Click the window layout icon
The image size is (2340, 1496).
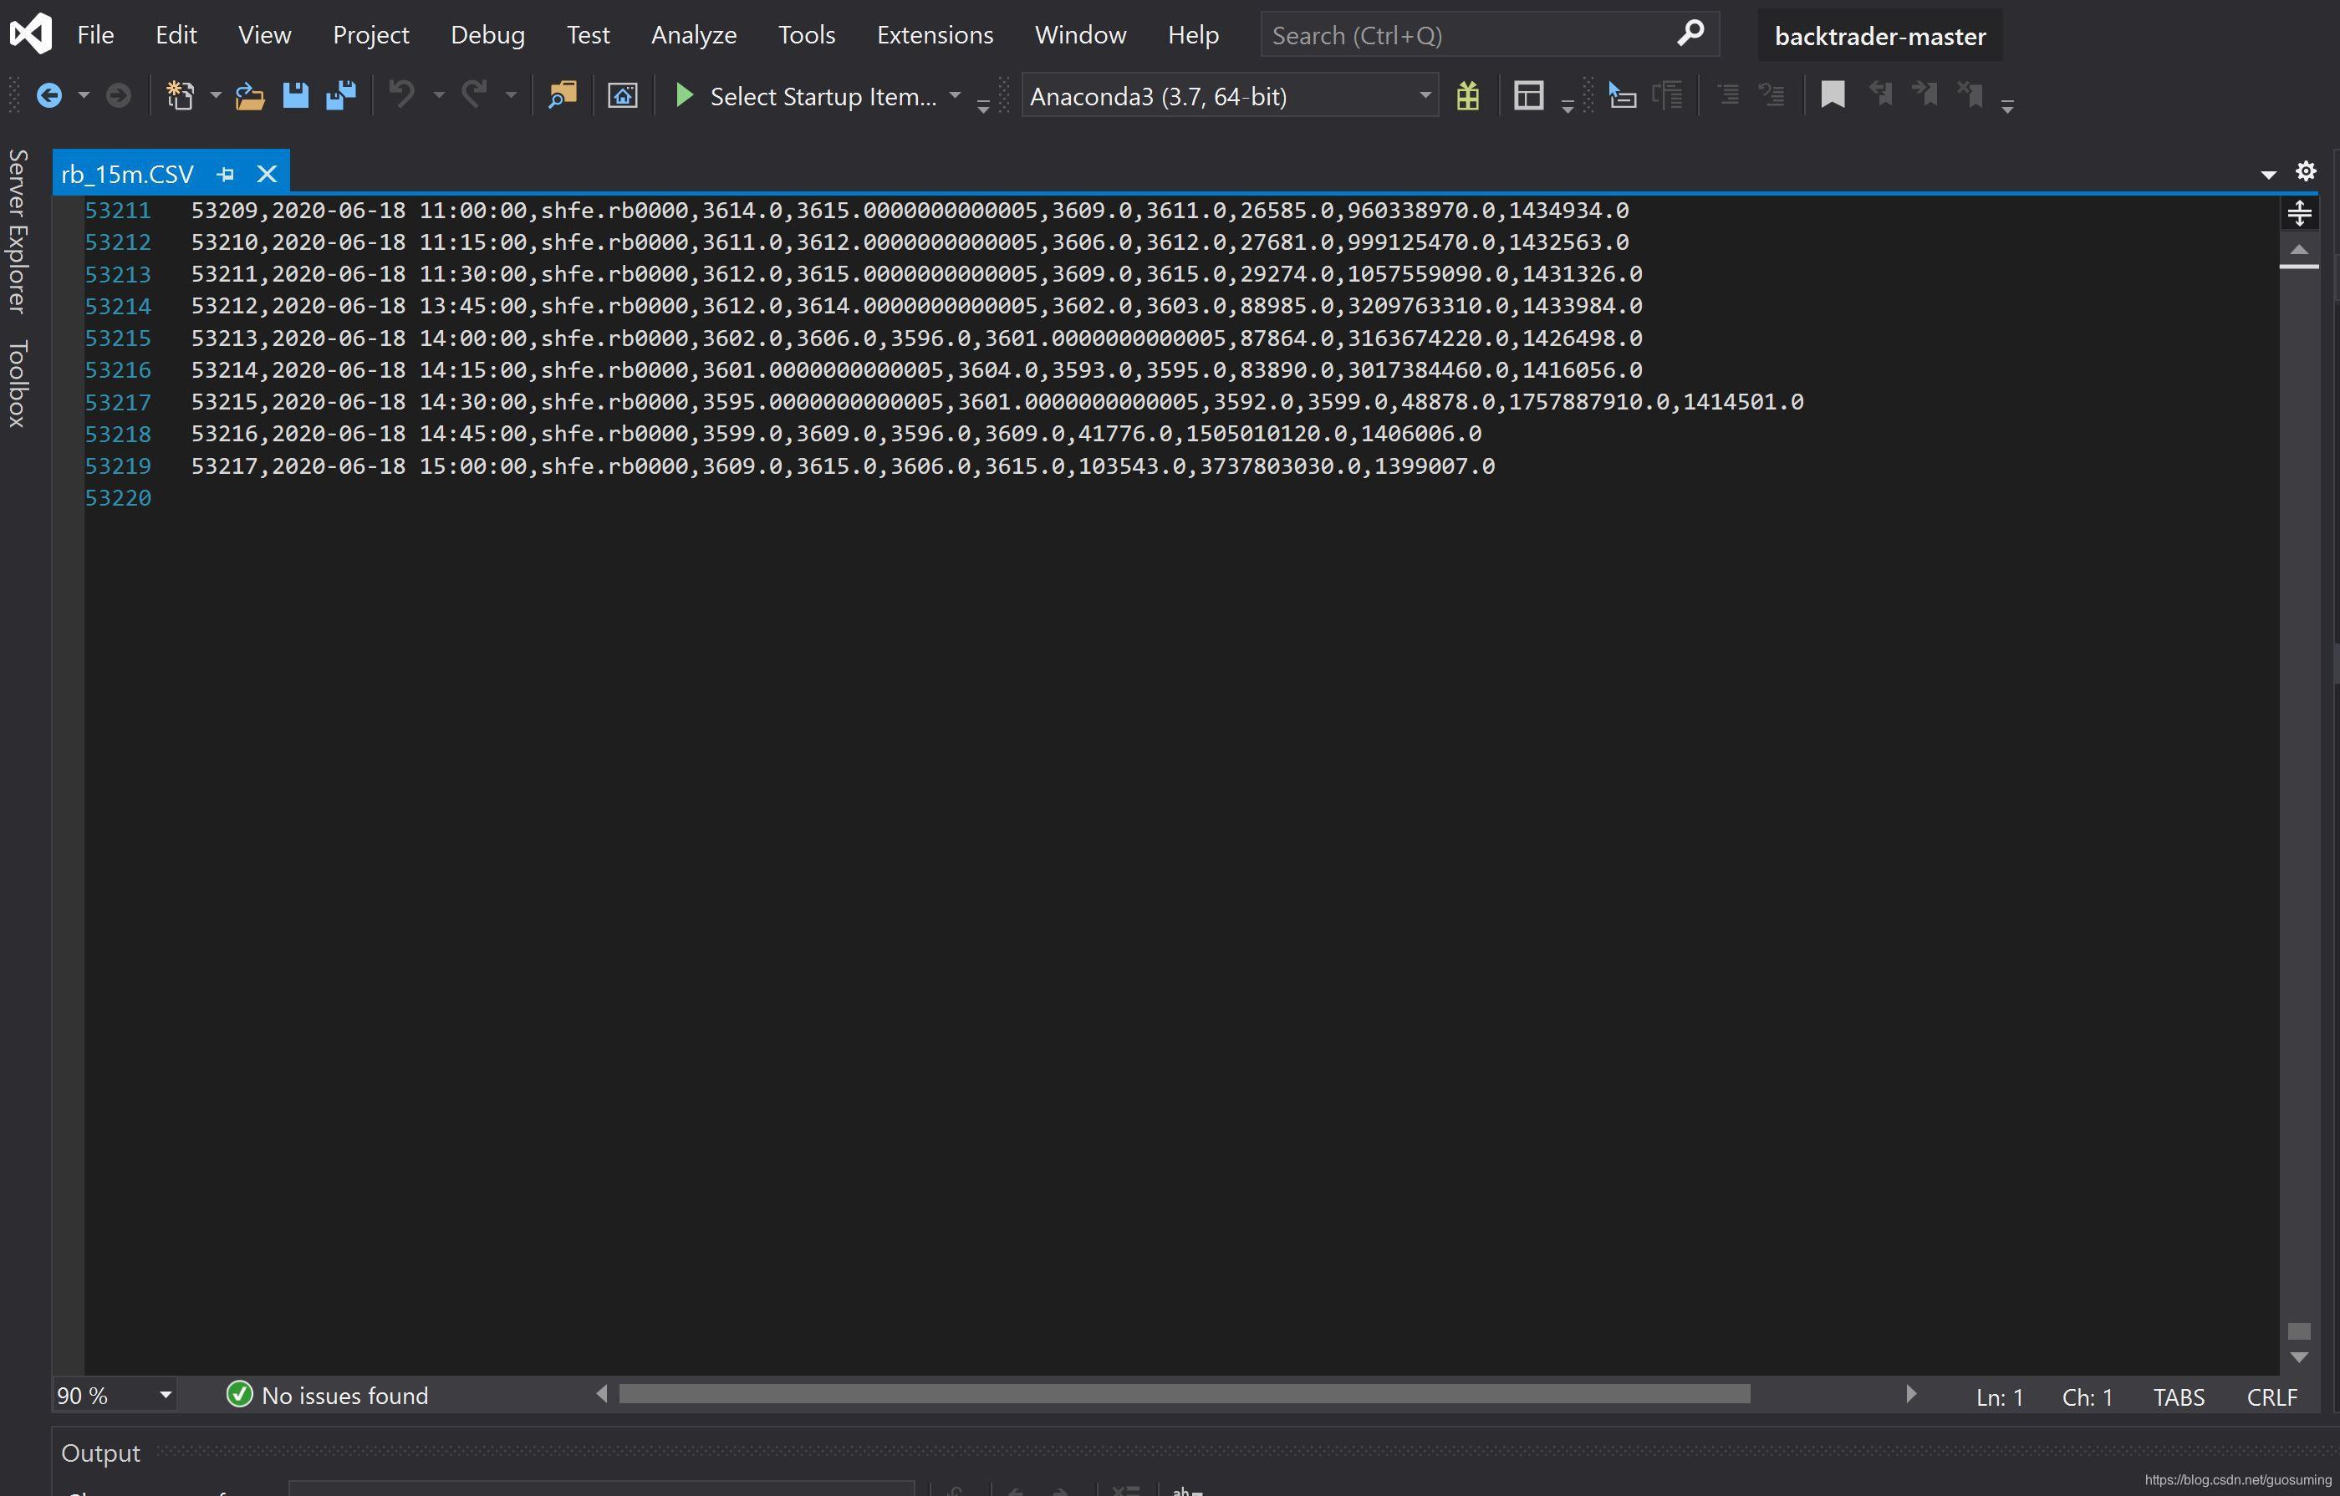pyautogui.click(x=1528, y=95)
